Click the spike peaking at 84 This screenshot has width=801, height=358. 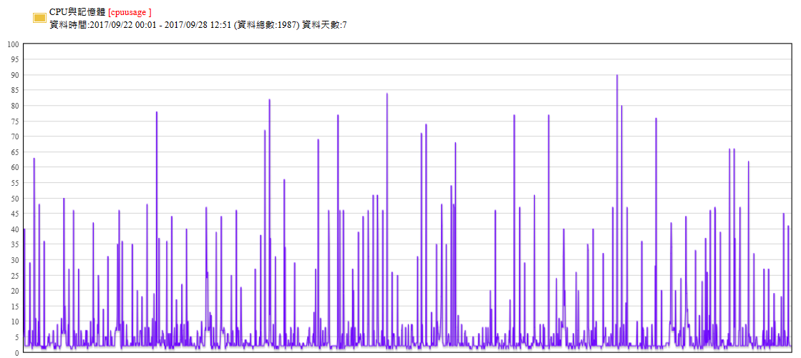387,96
